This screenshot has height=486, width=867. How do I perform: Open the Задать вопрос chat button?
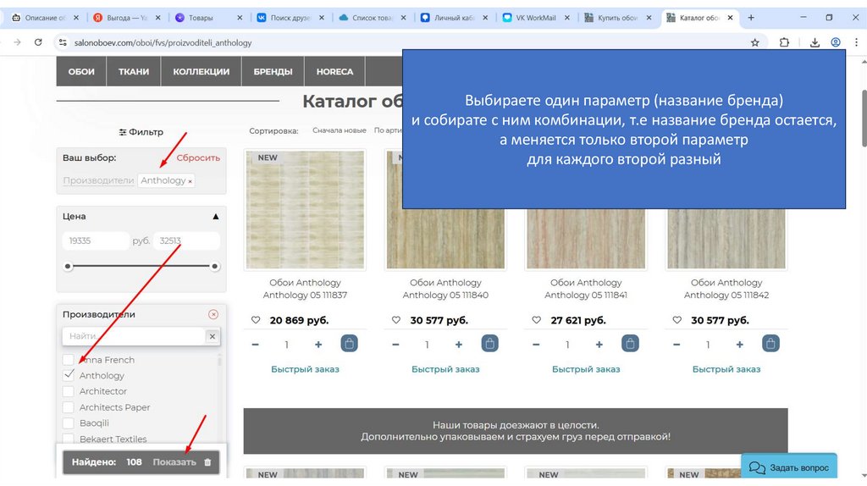(x=789, y=467)
